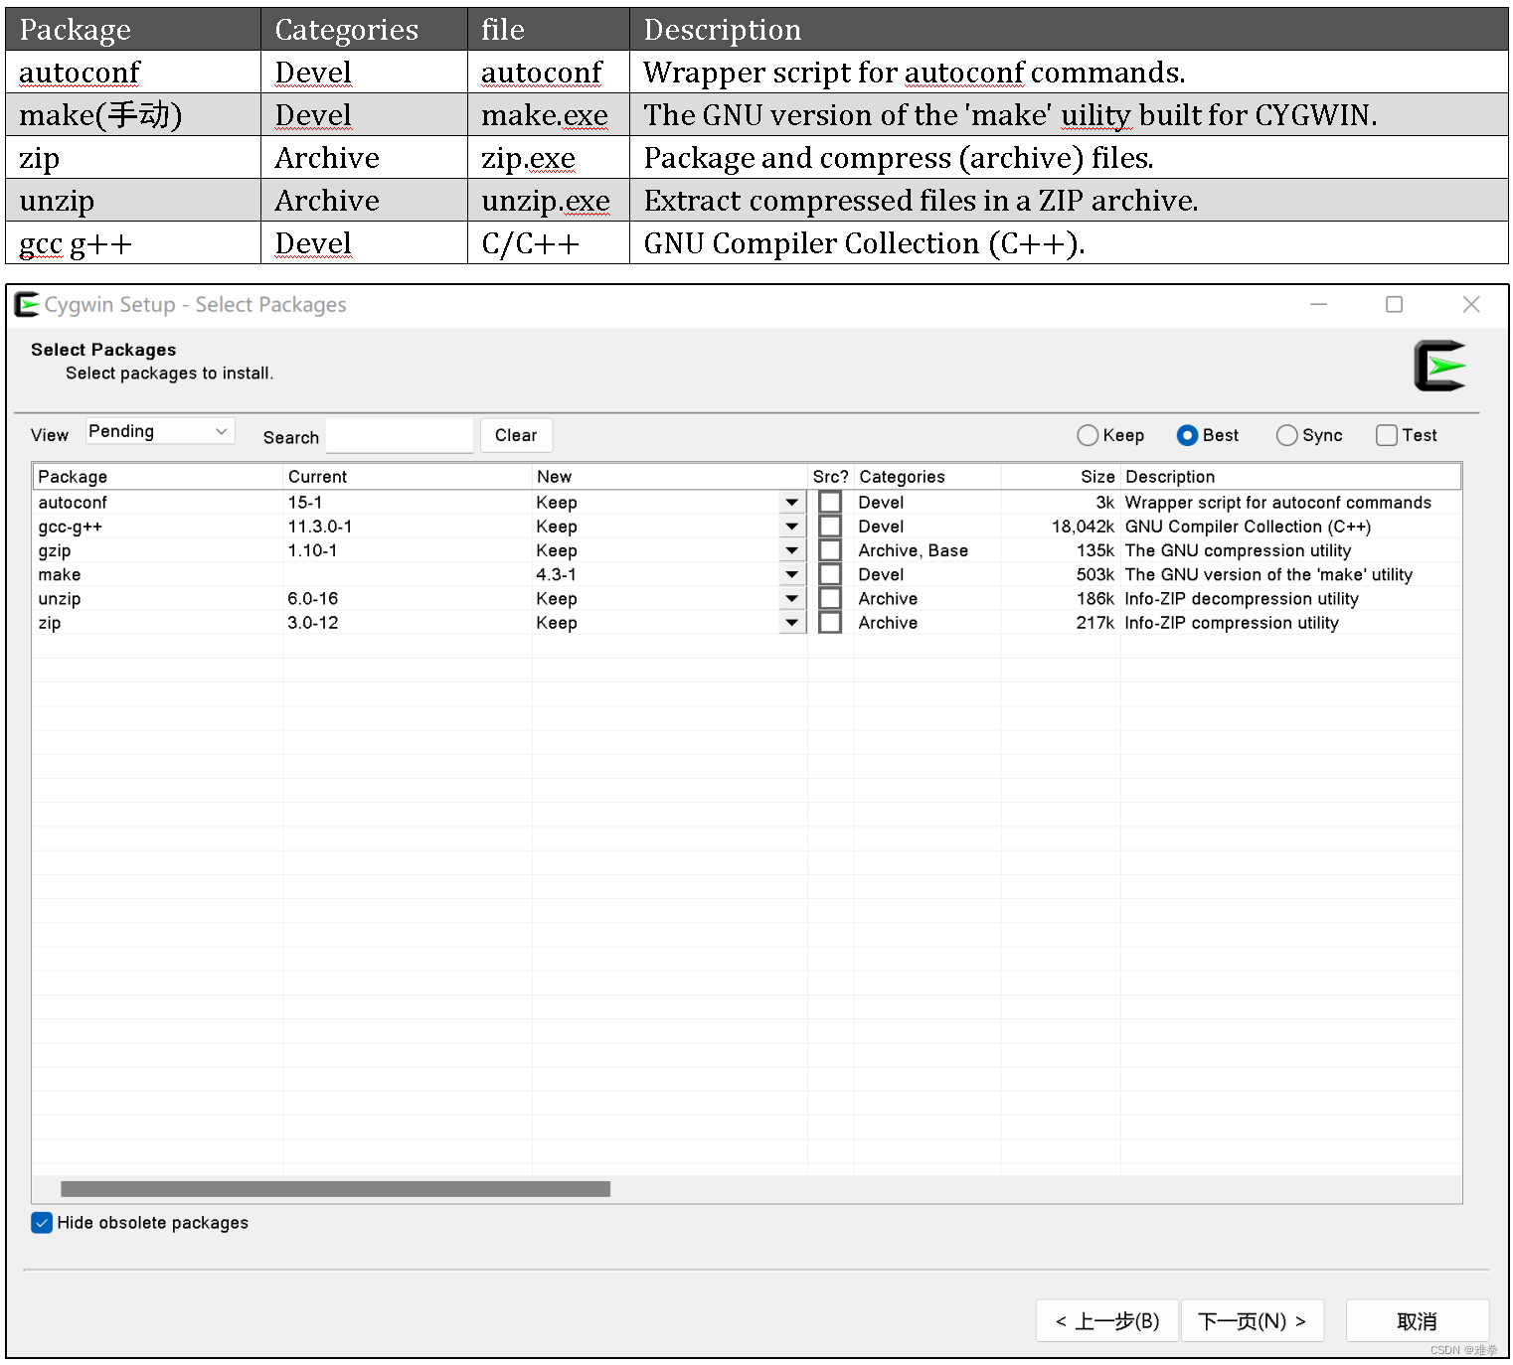
Task: Close the Cygwin Setup window
Action: (x=1471, y=305)
